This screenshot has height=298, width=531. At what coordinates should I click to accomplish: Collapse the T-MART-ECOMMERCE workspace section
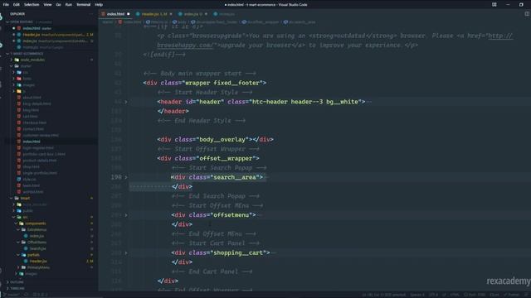[7, 53]
